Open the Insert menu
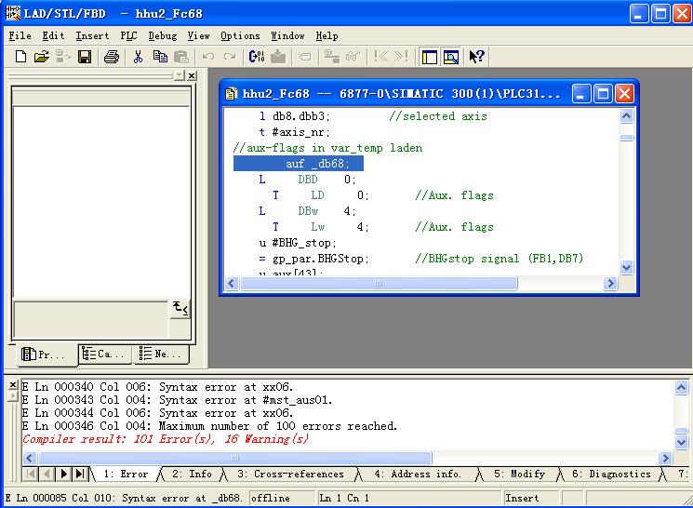 [x=92, y=35]
